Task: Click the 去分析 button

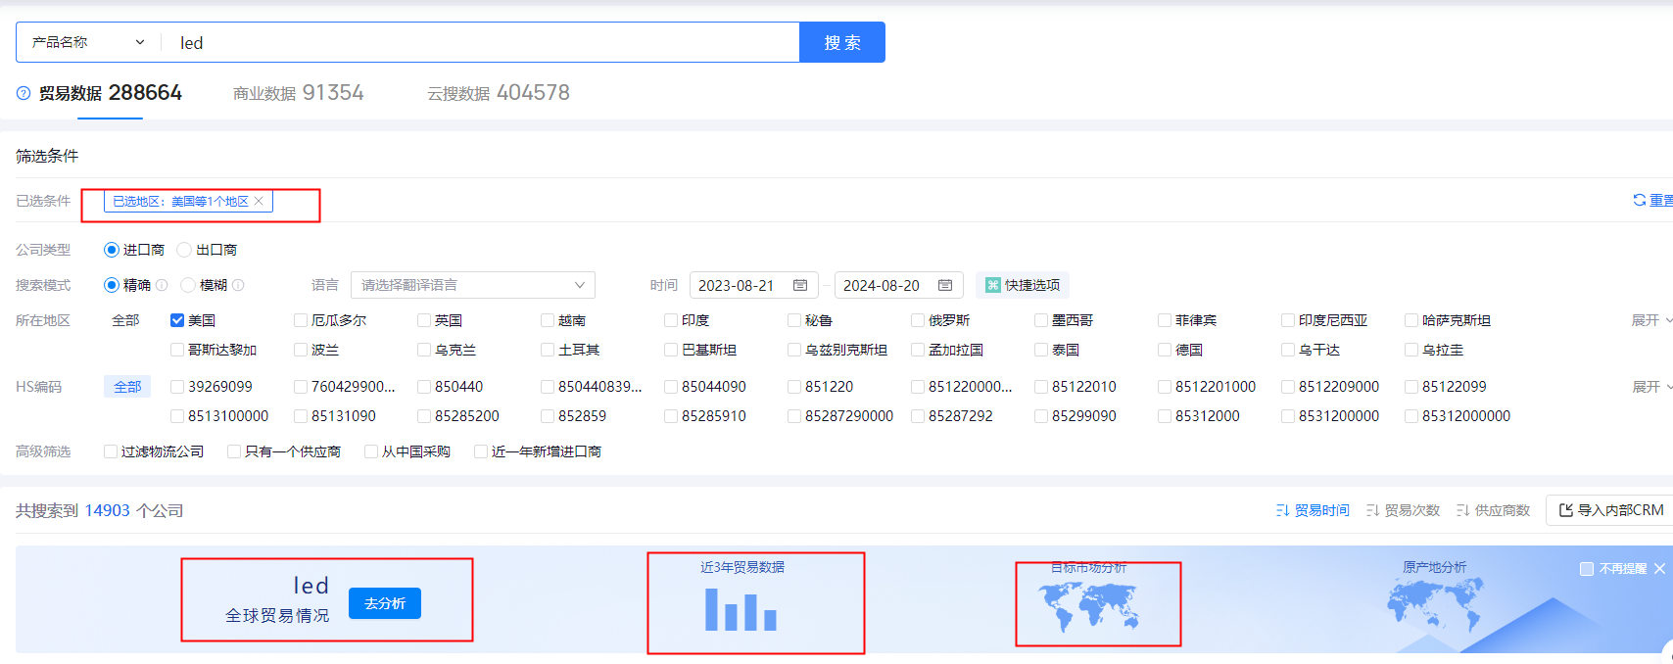Action: 384,603
